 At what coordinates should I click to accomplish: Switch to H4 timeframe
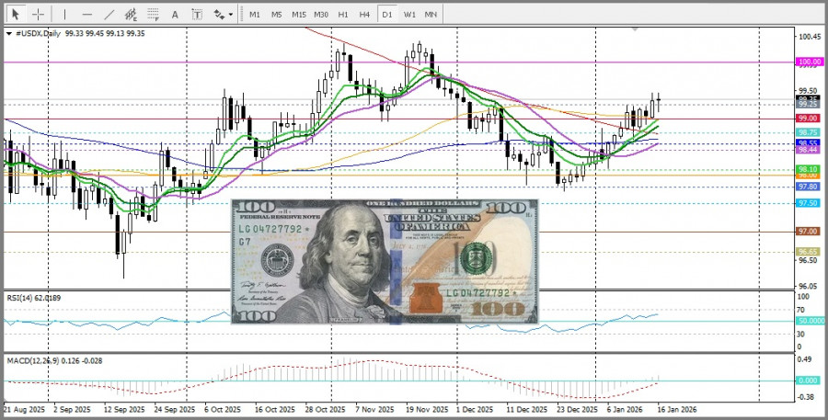tap(364, 15)
